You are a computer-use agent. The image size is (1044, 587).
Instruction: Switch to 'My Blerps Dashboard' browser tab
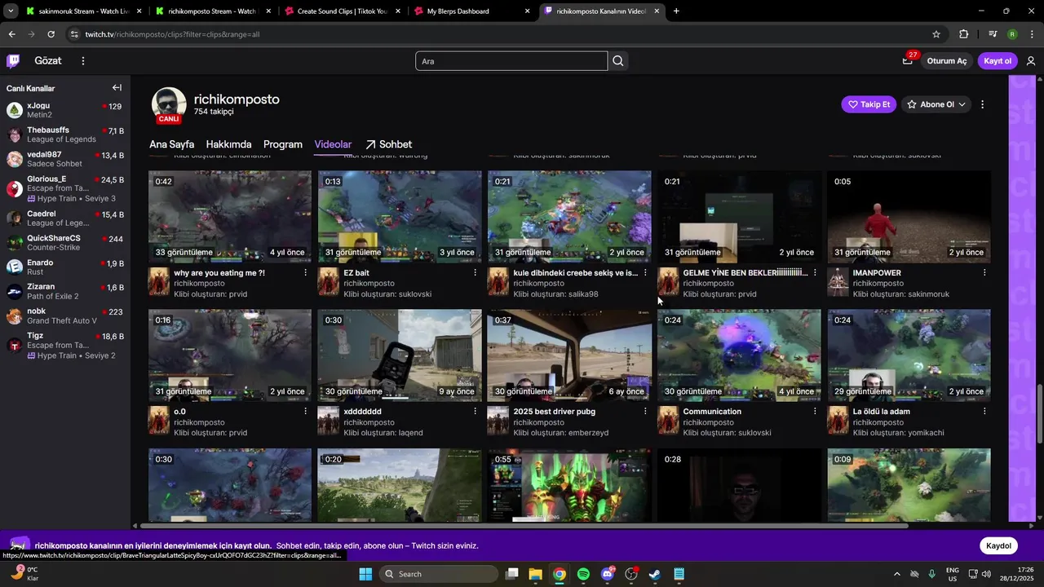tap(471, 11)
